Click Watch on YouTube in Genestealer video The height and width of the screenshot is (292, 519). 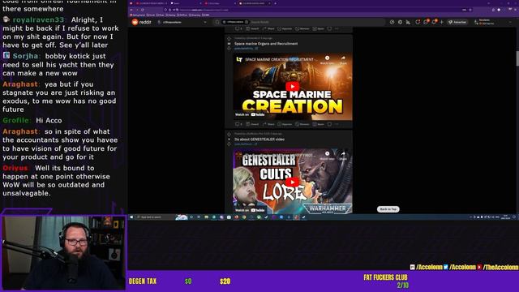250,210
